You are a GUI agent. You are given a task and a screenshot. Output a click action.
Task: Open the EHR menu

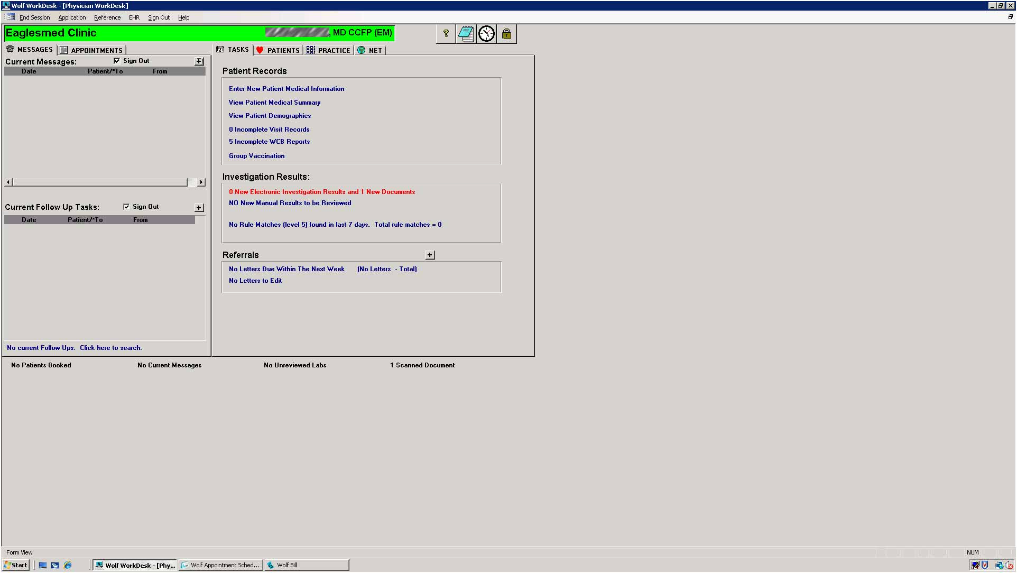coord(134,17)
